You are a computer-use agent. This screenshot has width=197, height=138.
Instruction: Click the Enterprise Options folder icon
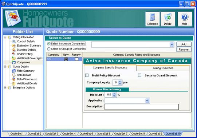(10, 88)
